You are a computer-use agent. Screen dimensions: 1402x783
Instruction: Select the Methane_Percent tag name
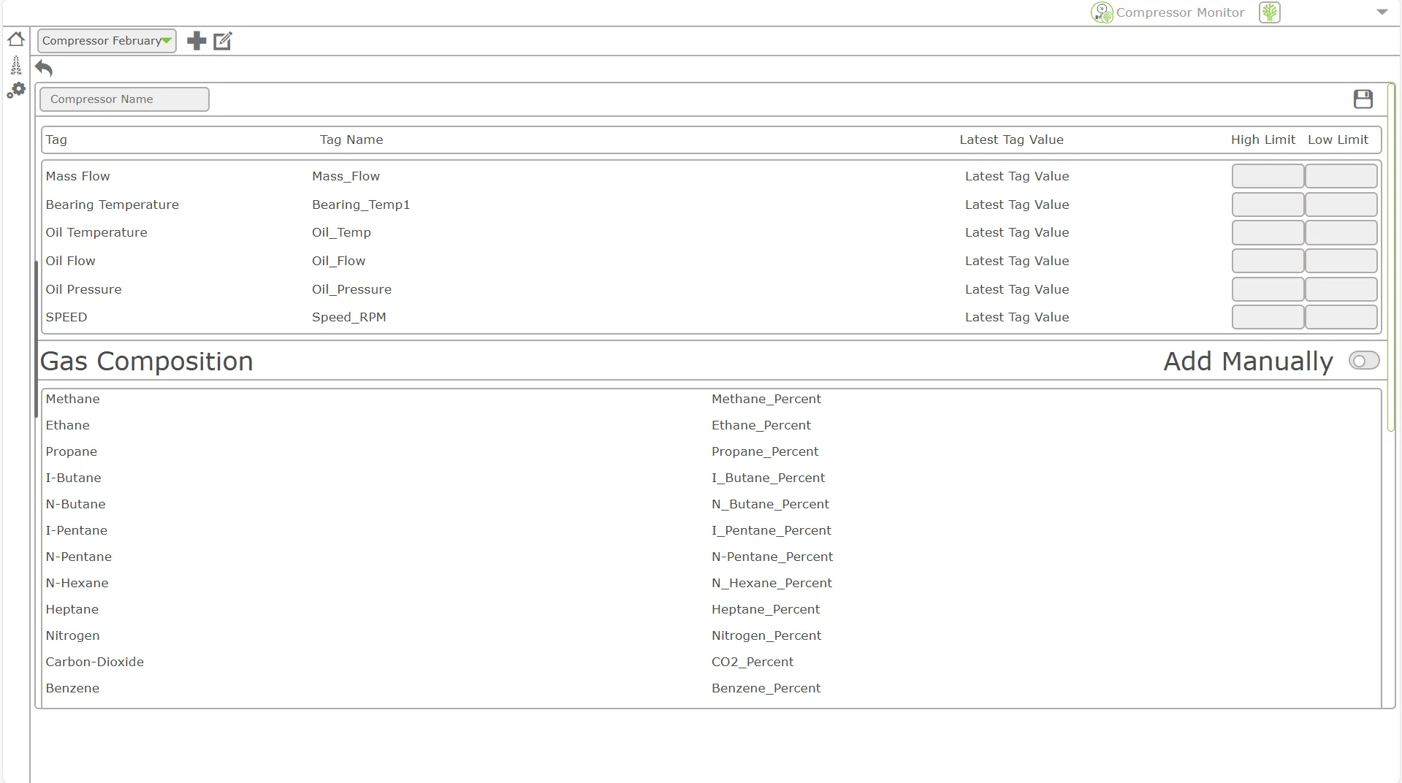766,399
